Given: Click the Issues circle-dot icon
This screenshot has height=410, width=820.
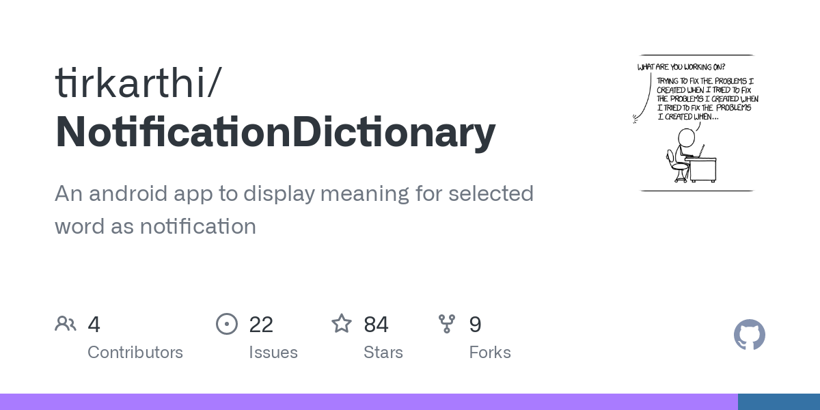Looking at the screenshot, I should point(226,324).
